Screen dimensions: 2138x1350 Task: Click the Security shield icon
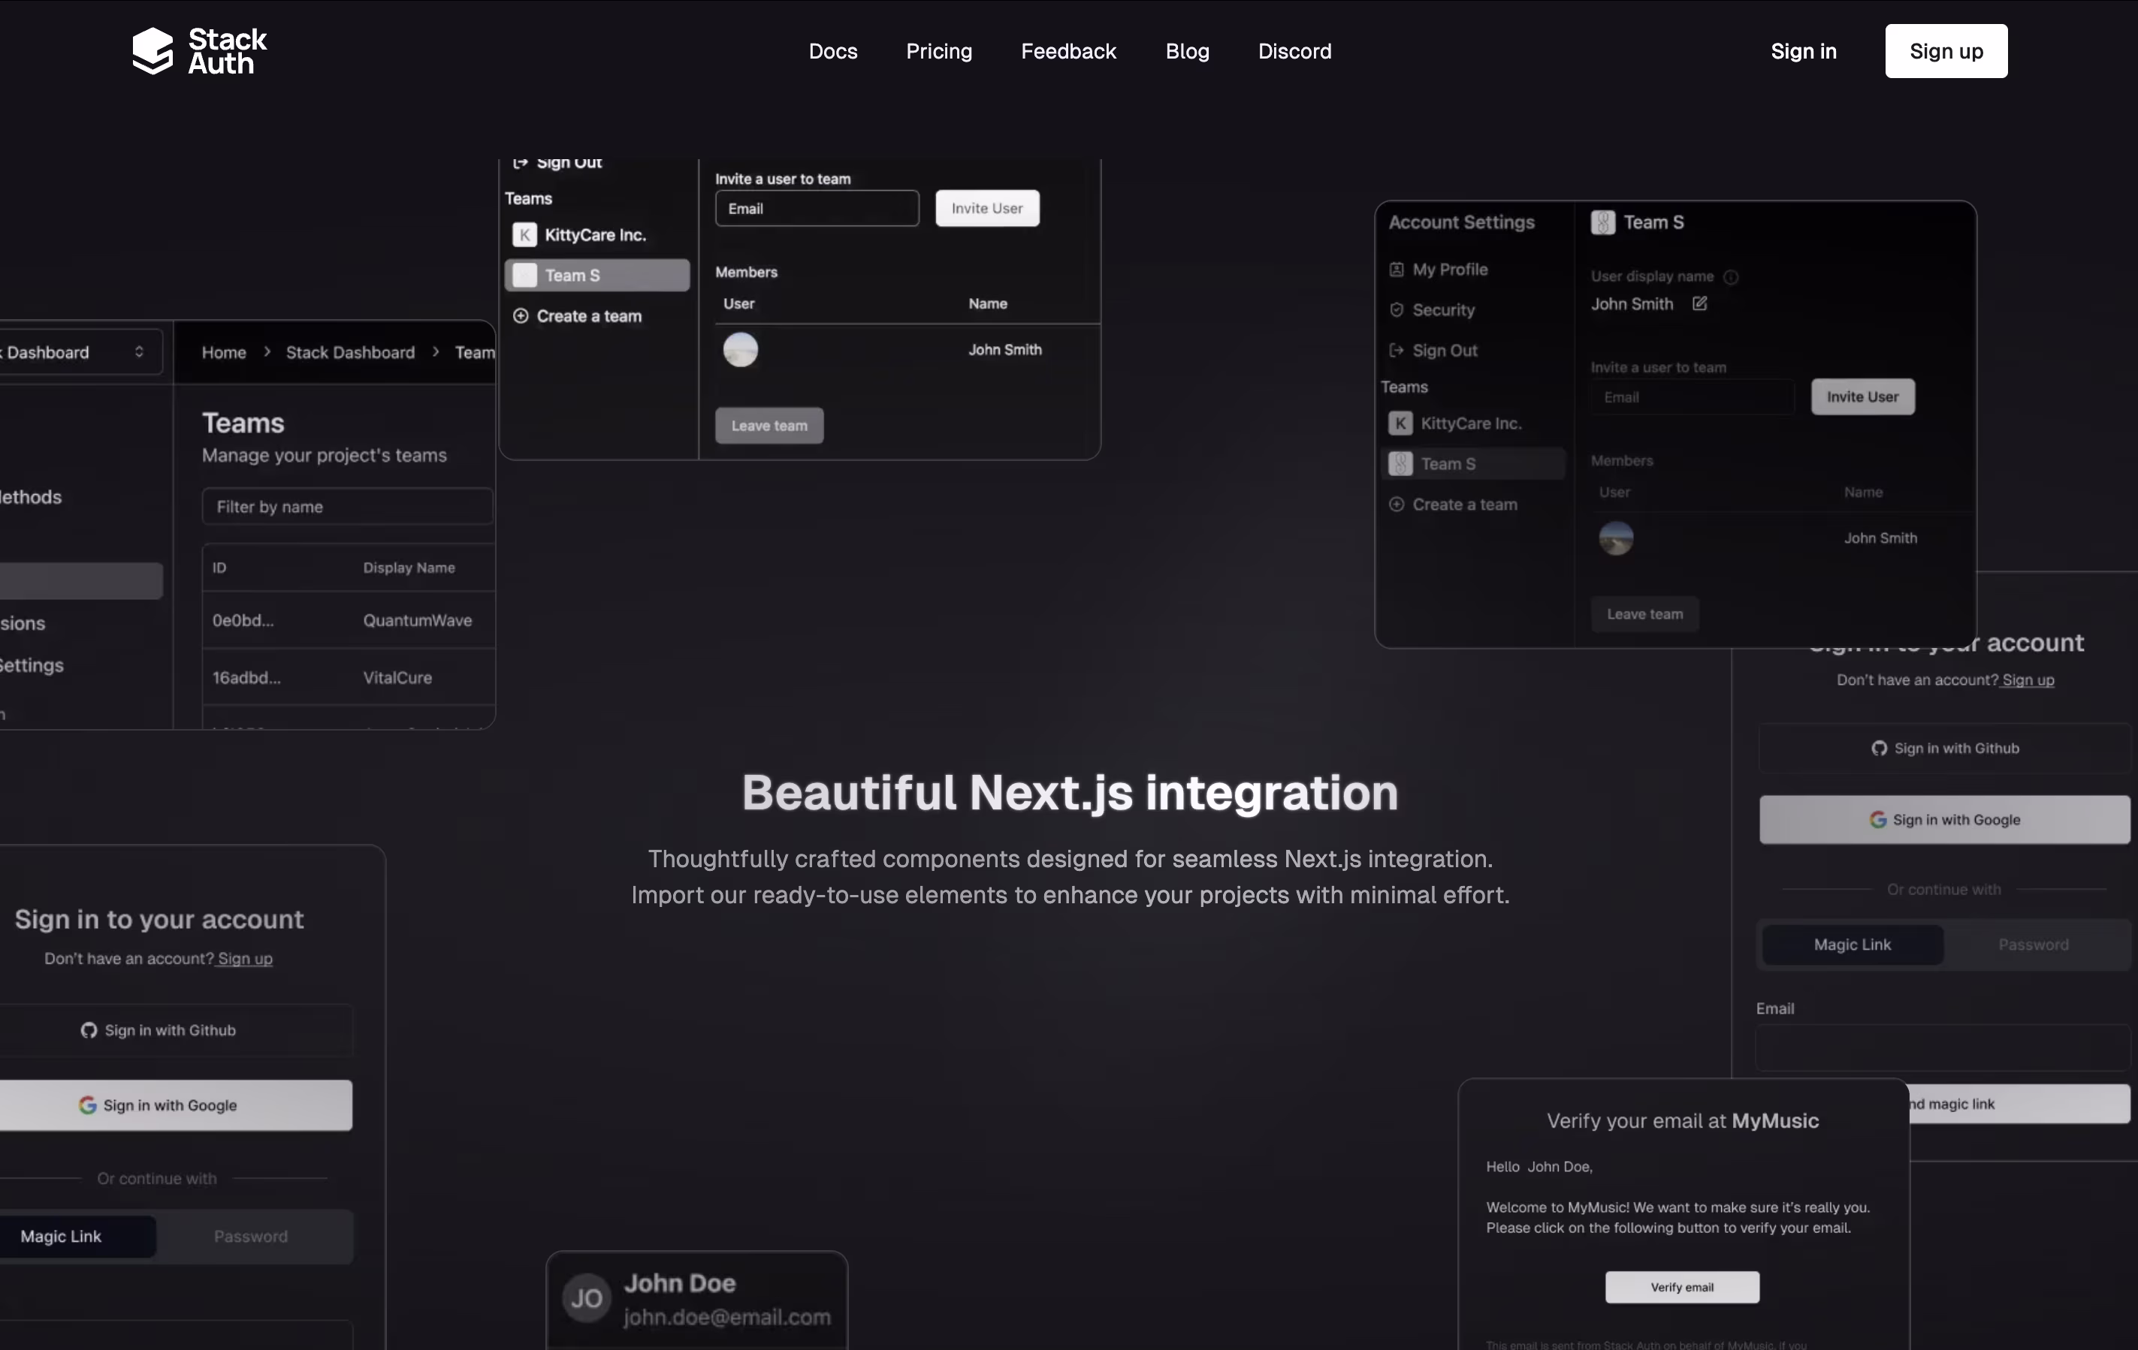coord(1397,310)
